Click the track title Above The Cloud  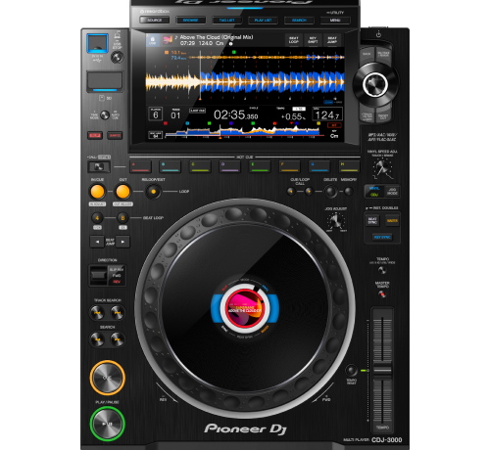click(217, 37)
